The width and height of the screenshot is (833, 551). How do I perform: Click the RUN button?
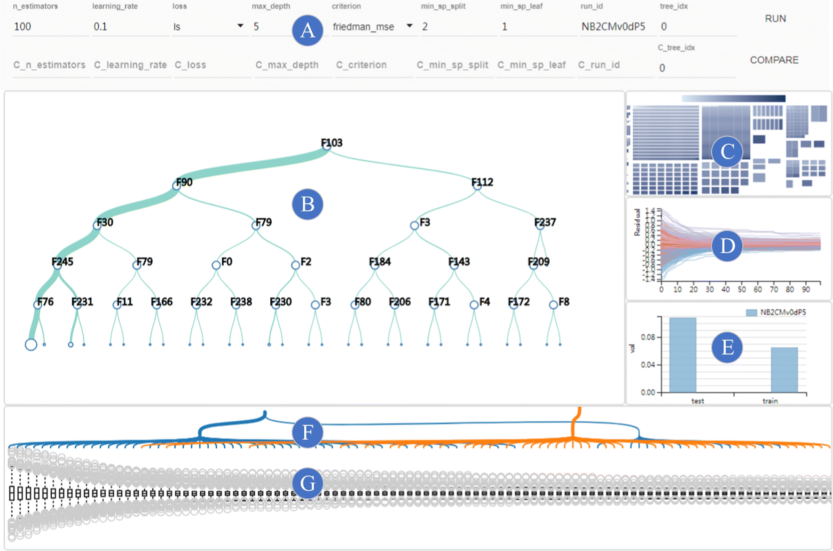[775, 19]
